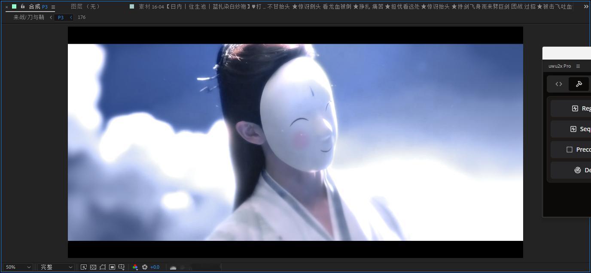This screenshot has height=273, width=591.
Task: Click the +0.0 exposure value
Action: click(155, 267)
